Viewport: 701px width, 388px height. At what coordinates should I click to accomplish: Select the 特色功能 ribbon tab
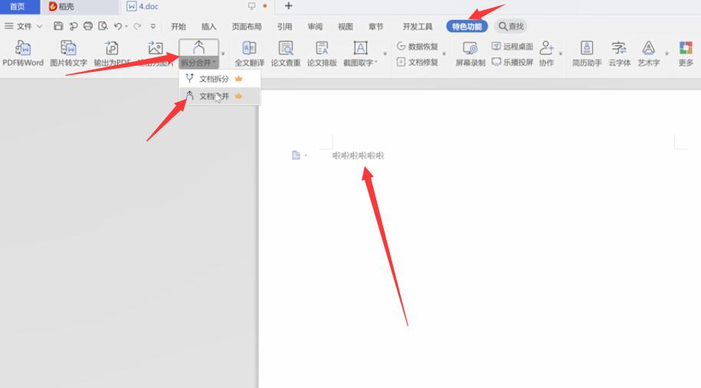(x=467, y=26)
